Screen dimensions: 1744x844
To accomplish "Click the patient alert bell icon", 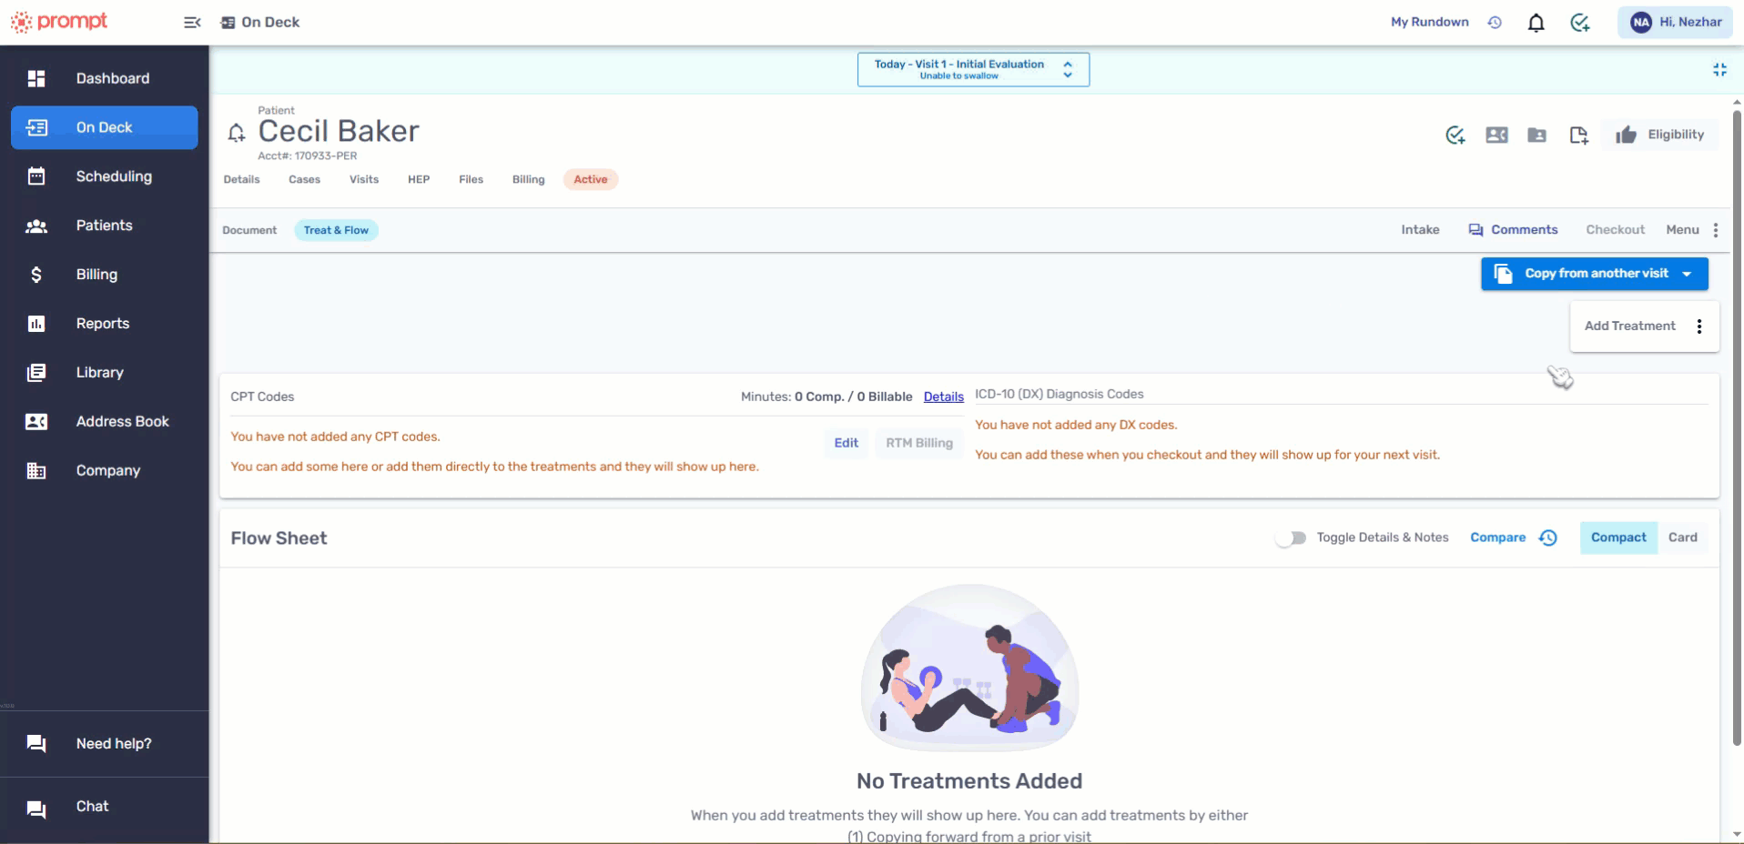I will pos(237,133).
